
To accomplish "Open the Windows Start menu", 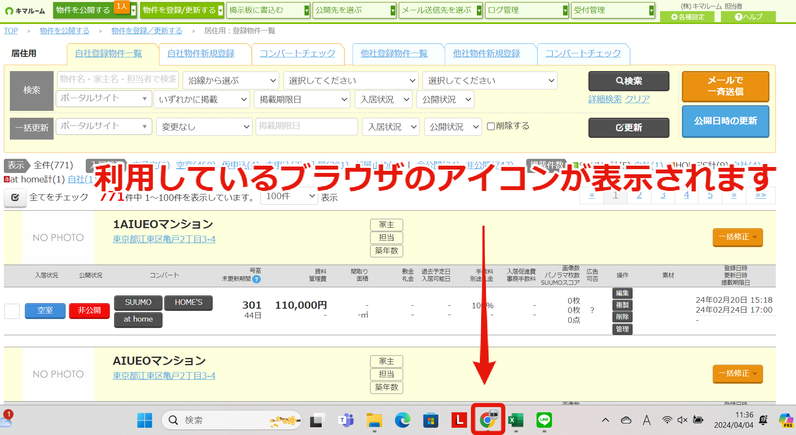I will [x=145, y=420].
